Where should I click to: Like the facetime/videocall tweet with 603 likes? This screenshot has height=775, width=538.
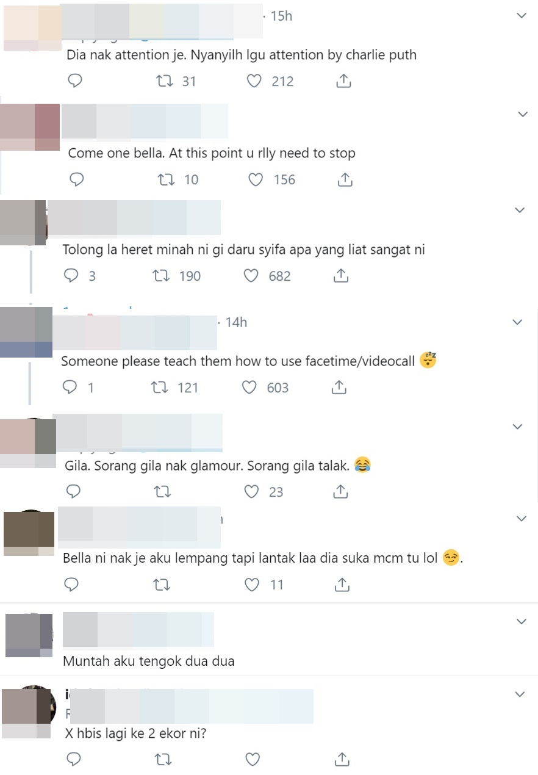click(x=249, y=387)
